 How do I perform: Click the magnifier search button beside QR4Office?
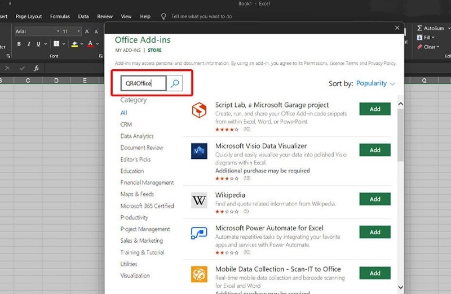[x=175, y=84]
